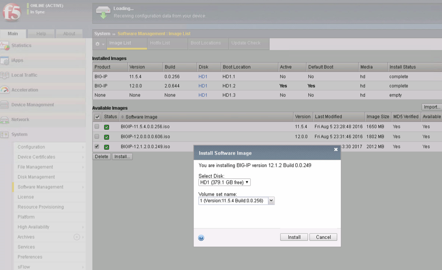The width and height of the screenshot is (442, 270).
Task: Open Resource Provisioning in System menu
Action: [41, 207]
